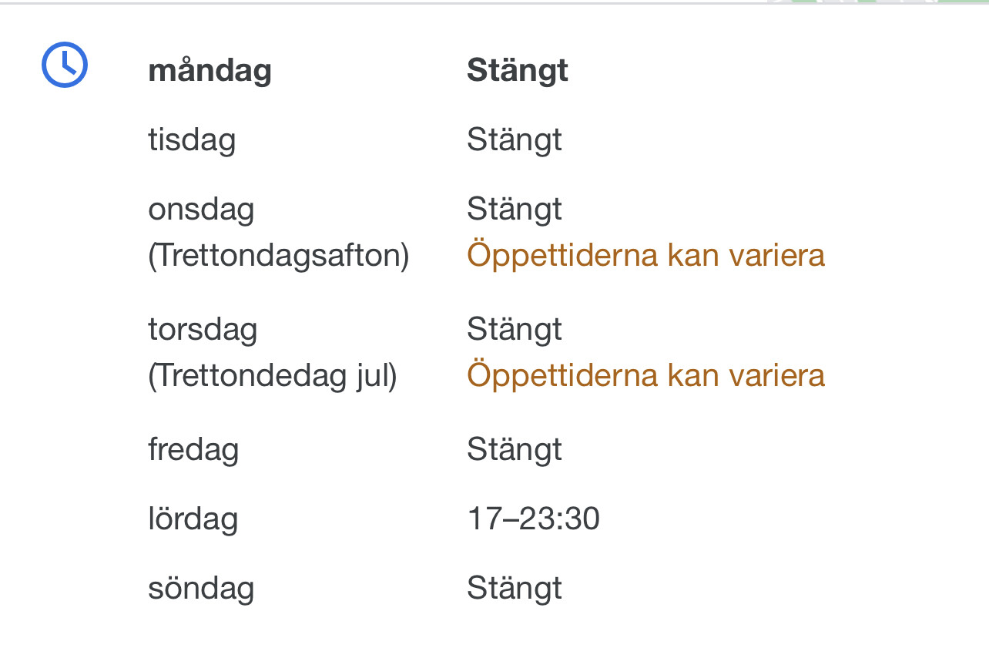Click orange Öppettiderna kan variera under onsdag
This screenshot has height=648, width=989.
[645, 255]
